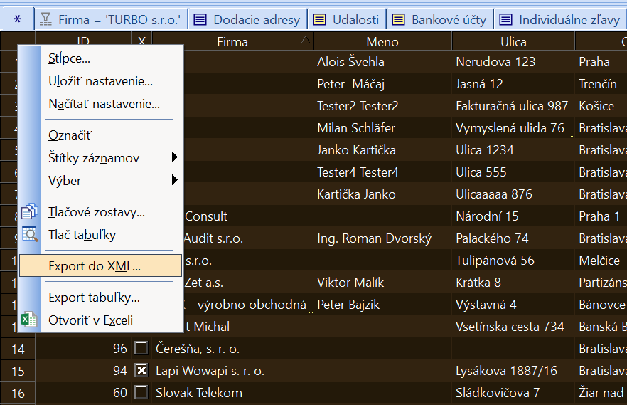Viewport: 627px width, 405px height.
Task: Check the box for Čerešňa, s. r. o.
Action: [141, 349]
